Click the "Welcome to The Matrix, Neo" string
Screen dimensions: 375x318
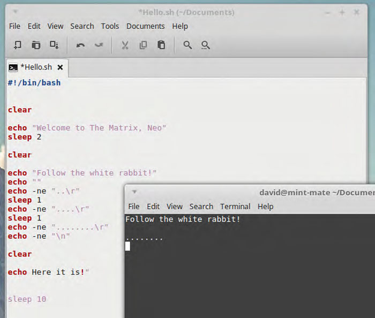coord(99,128)
